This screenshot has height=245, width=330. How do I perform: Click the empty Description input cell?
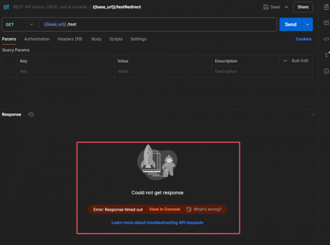[x=263, y=71]
